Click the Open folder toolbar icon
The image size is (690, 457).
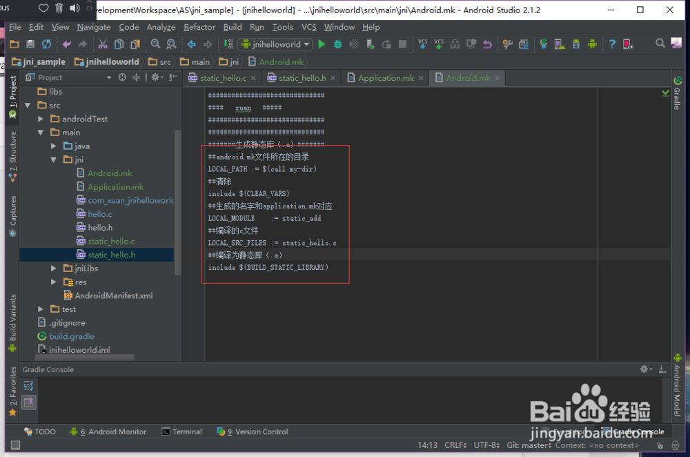14,44
